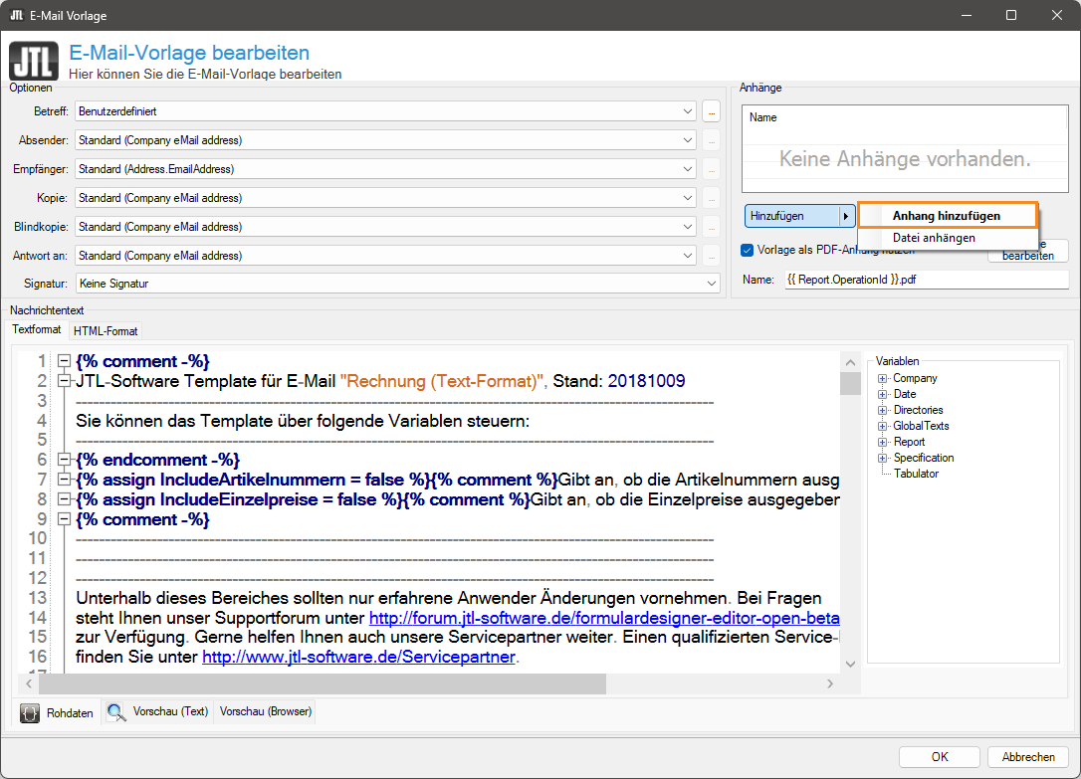
Task: Click the Rohdaten curly-braces icon
Action: (x=30, y=712)
